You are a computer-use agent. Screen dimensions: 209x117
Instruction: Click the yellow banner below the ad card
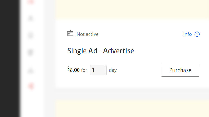(x=131, y=109)
